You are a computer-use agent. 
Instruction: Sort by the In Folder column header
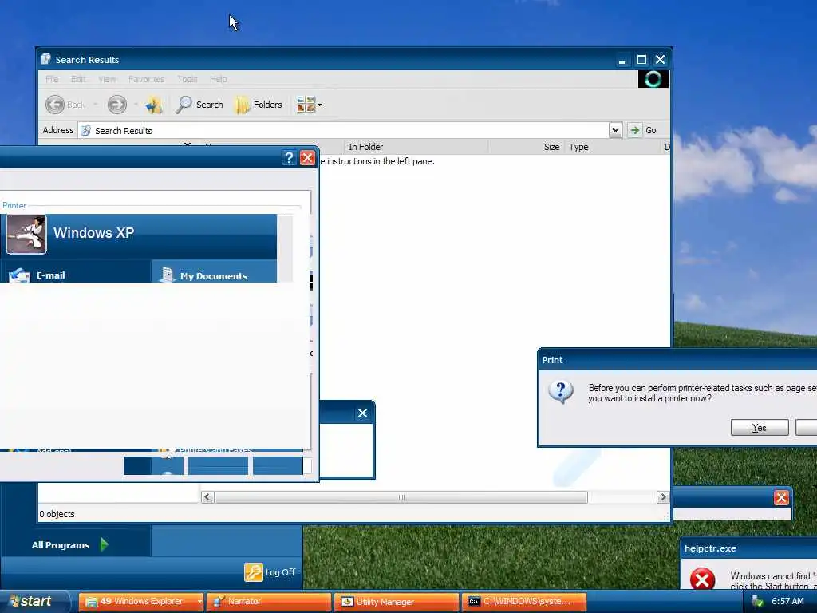416,147
